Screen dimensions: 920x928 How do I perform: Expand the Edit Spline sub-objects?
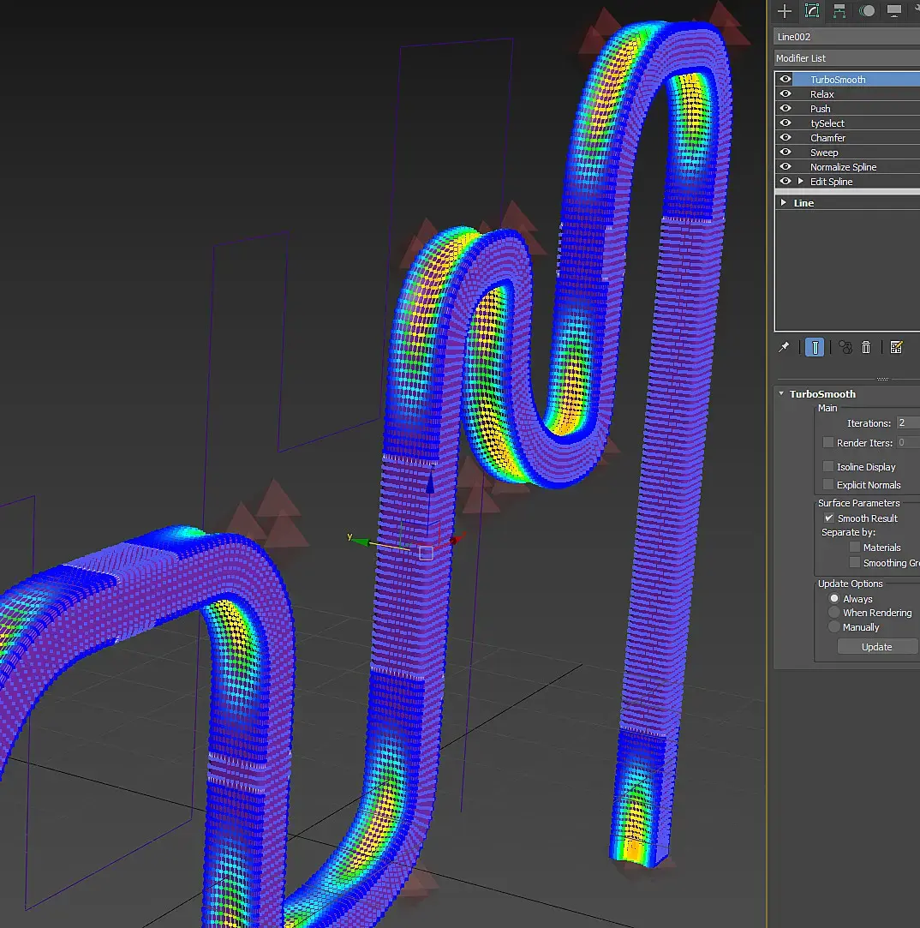pyautogui.click(x=801, y=182)
